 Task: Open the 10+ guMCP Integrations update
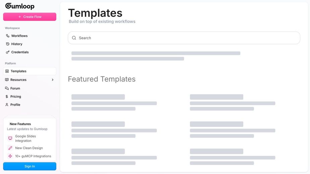click(33, 156)
